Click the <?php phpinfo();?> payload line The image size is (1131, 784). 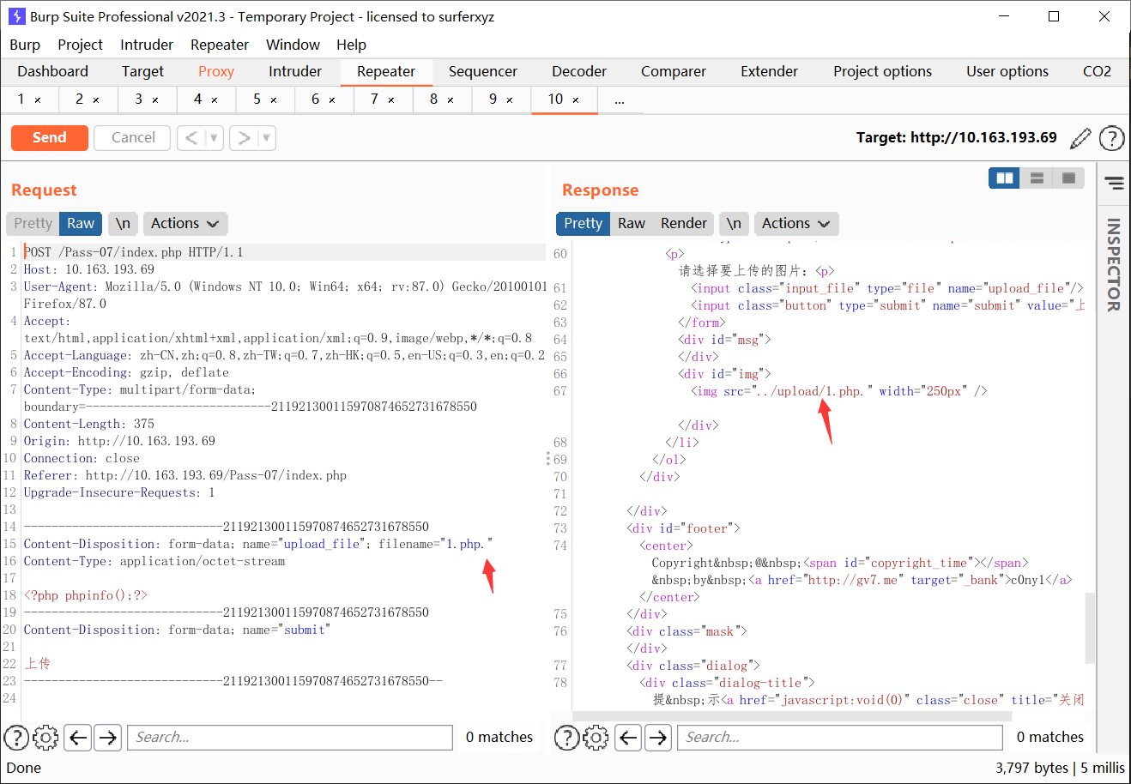pos(86,595)
